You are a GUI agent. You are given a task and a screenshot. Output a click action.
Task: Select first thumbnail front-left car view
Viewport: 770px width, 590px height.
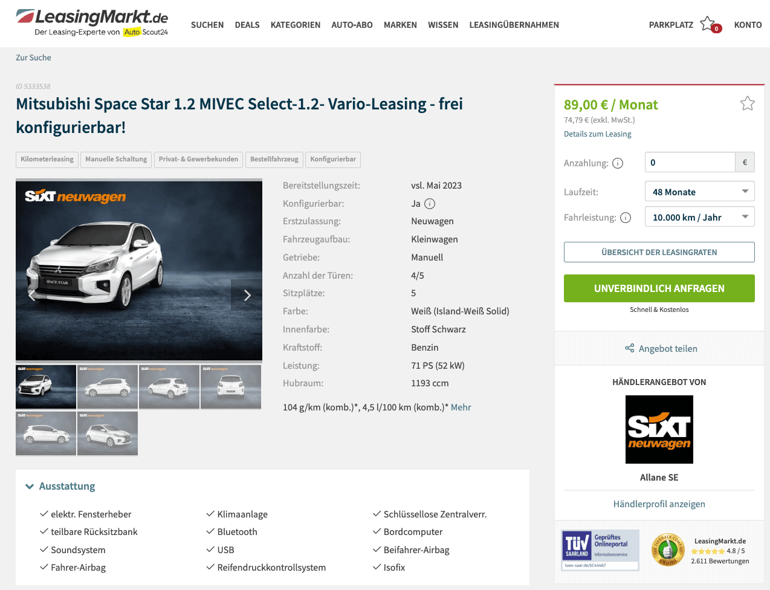[46, 386]
